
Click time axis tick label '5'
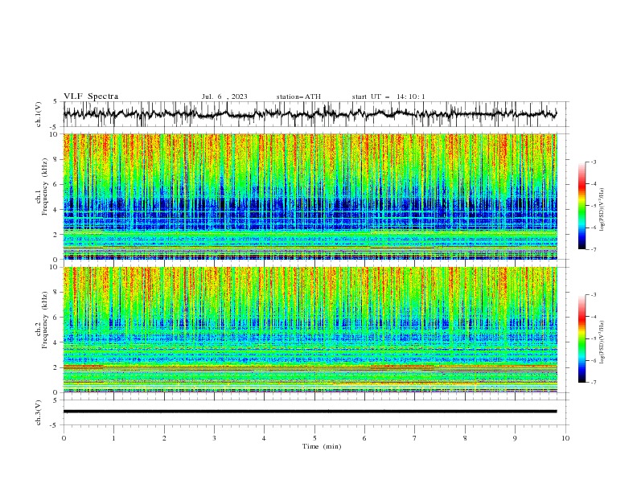[x=314, y=438]
